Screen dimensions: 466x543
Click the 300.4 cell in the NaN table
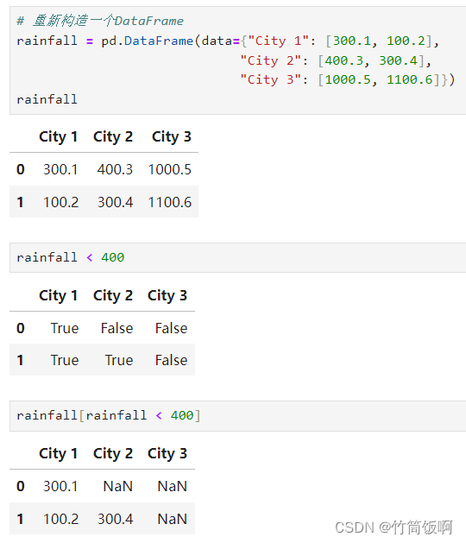pyautogui.click(x=115, y=519)
